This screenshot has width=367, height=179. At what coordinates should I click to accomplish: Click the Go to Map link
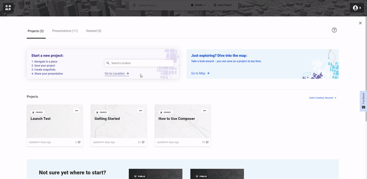pyautogui.click(x=200, y=73)
